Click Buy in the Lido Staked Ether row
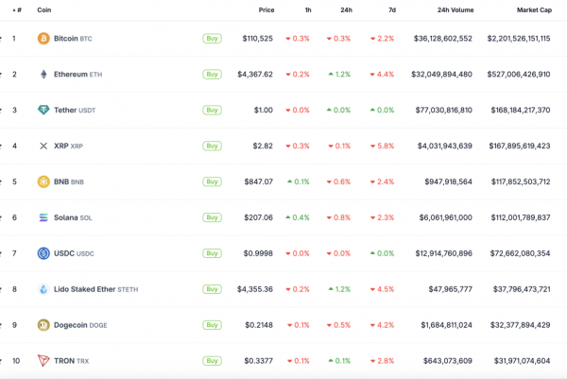The width and height of the screenshot is (567, 379). click(212, 289)
